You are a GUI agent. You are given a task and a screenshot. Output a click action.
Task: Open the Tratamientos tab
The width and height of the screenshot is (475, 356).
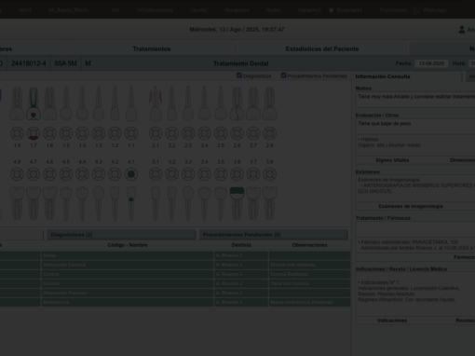click(x=152, y=48)
